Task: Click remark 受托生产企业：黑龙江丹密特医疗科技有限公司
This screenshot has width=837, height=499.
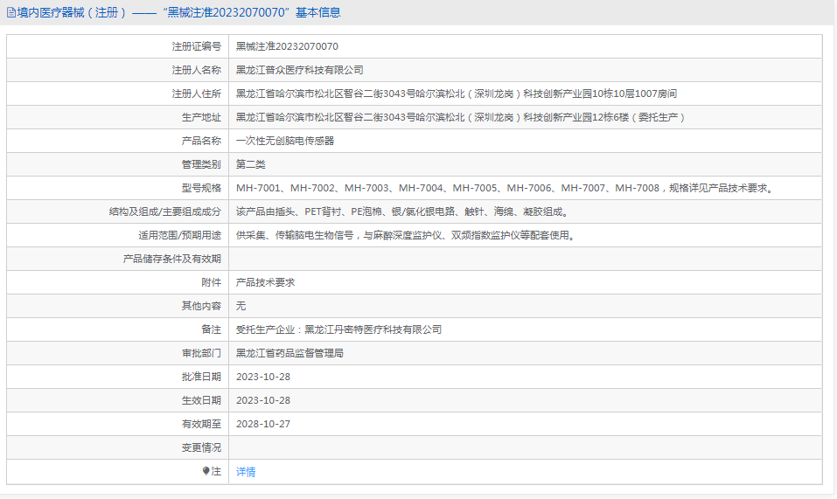Action: tap(339, 329)
